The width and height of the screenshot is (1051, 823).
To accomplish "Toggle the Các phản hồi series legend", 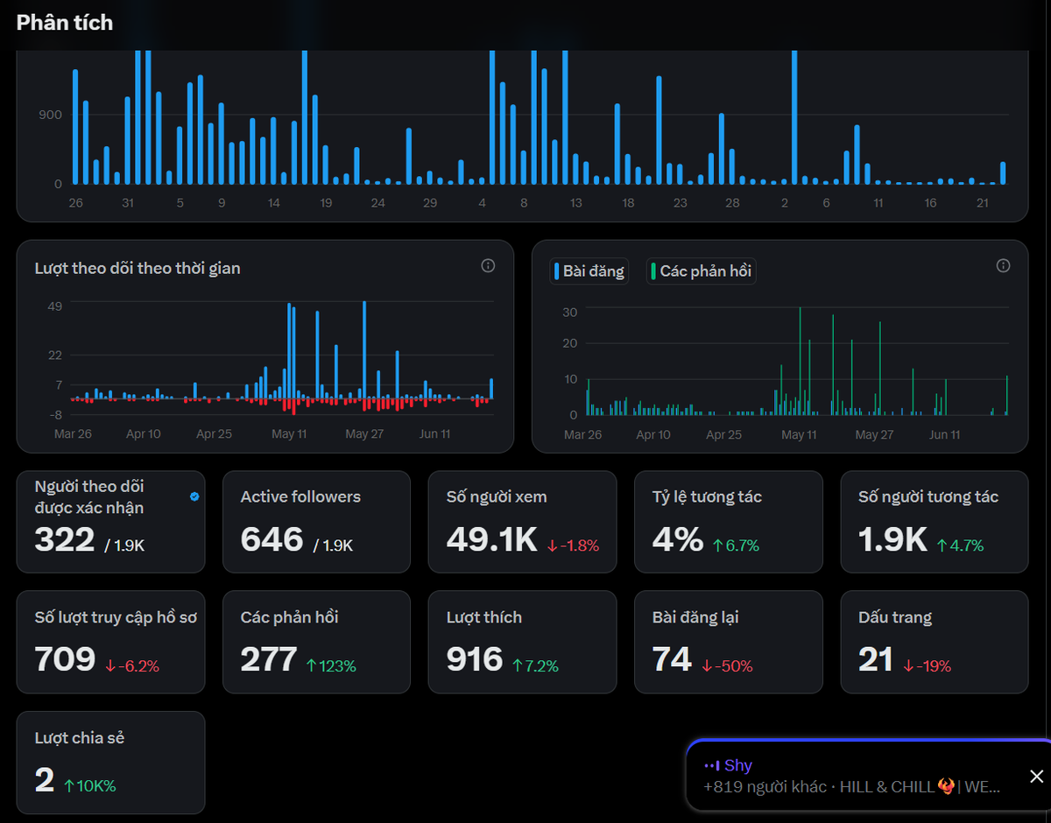I will point(701,271).
